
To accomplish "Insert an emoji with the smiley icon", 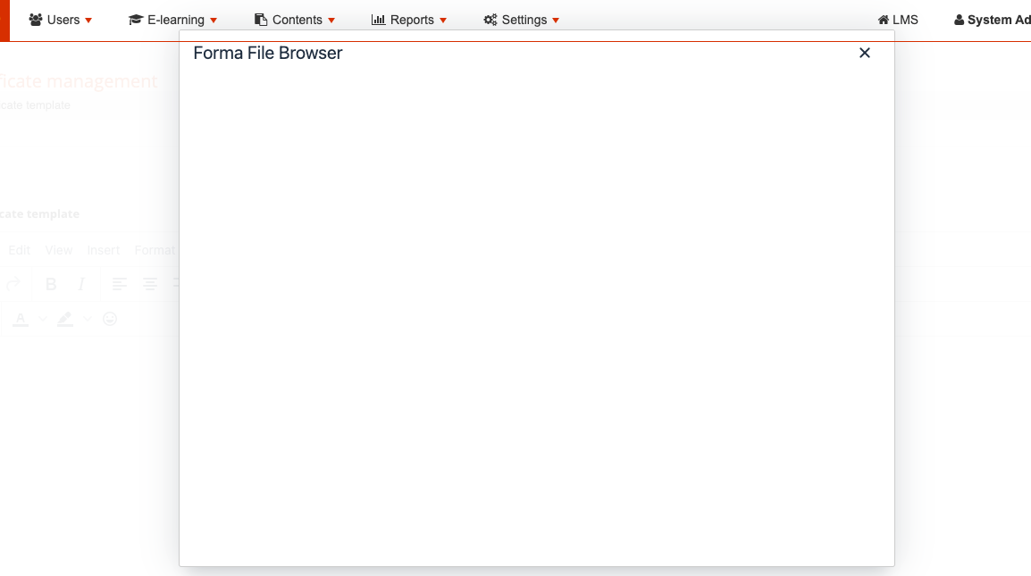I will click(x=110, y=319).
